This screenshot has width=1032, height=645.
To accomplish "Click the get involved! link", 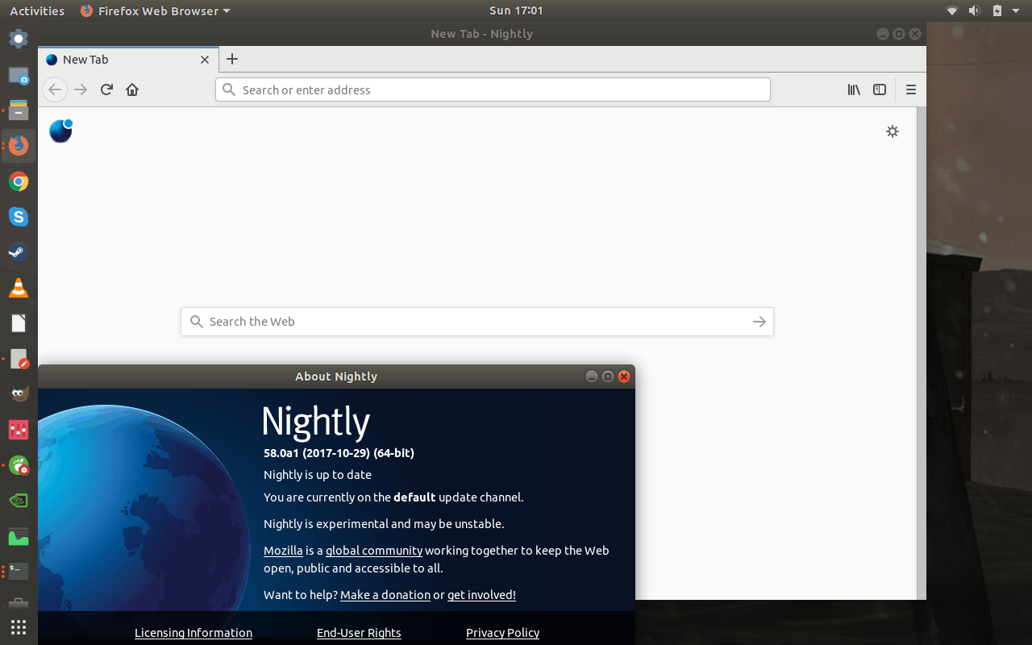I will click(x=481, y=595).
